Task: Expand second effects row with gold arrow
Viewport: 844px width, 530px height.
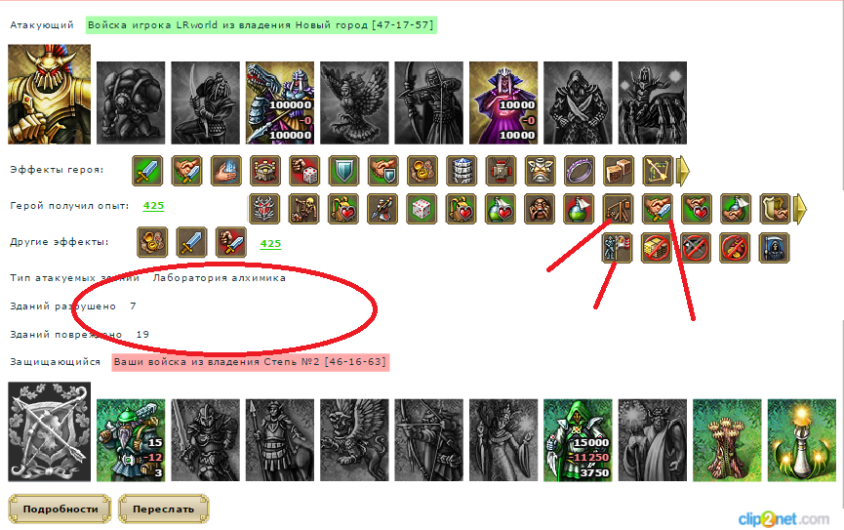Action: [800, 209]
